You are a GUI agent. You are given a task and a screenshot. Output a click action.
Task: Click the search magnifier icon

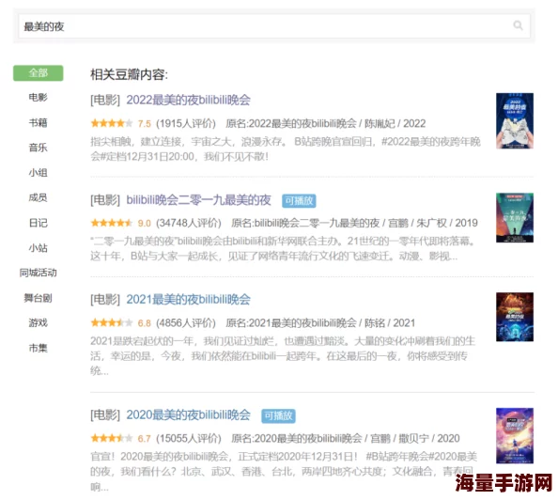518,25
